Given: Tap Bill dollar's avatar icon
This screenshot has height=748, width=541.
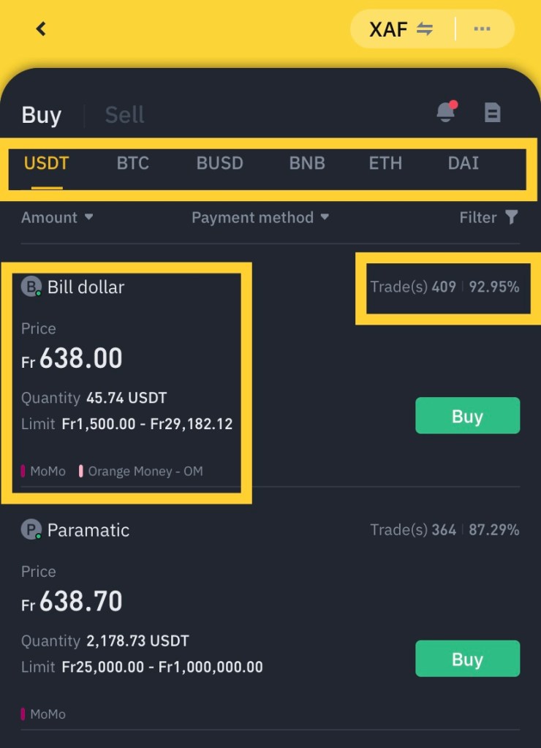Looking at the screenshot, I should pos(31,287).
